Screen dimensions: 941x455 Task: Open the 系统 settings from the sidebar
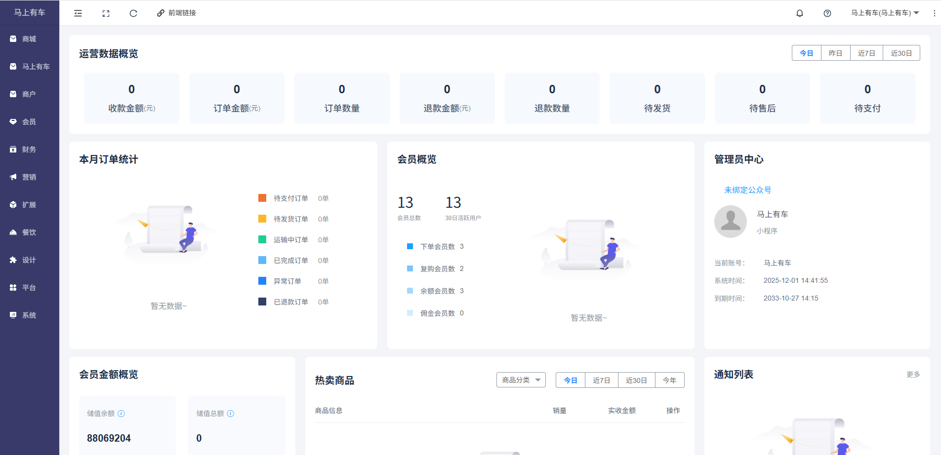click(x=30, y=315)
